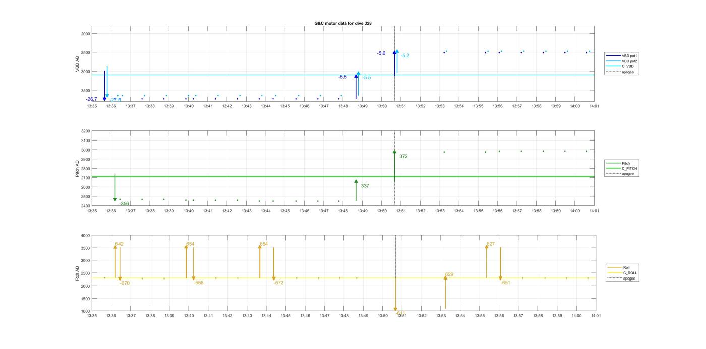The height and width of the screenshot is (349, 706).
Task: Click the '642' roll label
Action: [x=119, y=244]
